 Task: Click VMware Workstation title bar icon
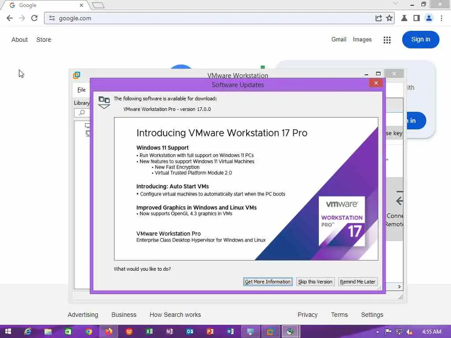click(x=77, y=75)
